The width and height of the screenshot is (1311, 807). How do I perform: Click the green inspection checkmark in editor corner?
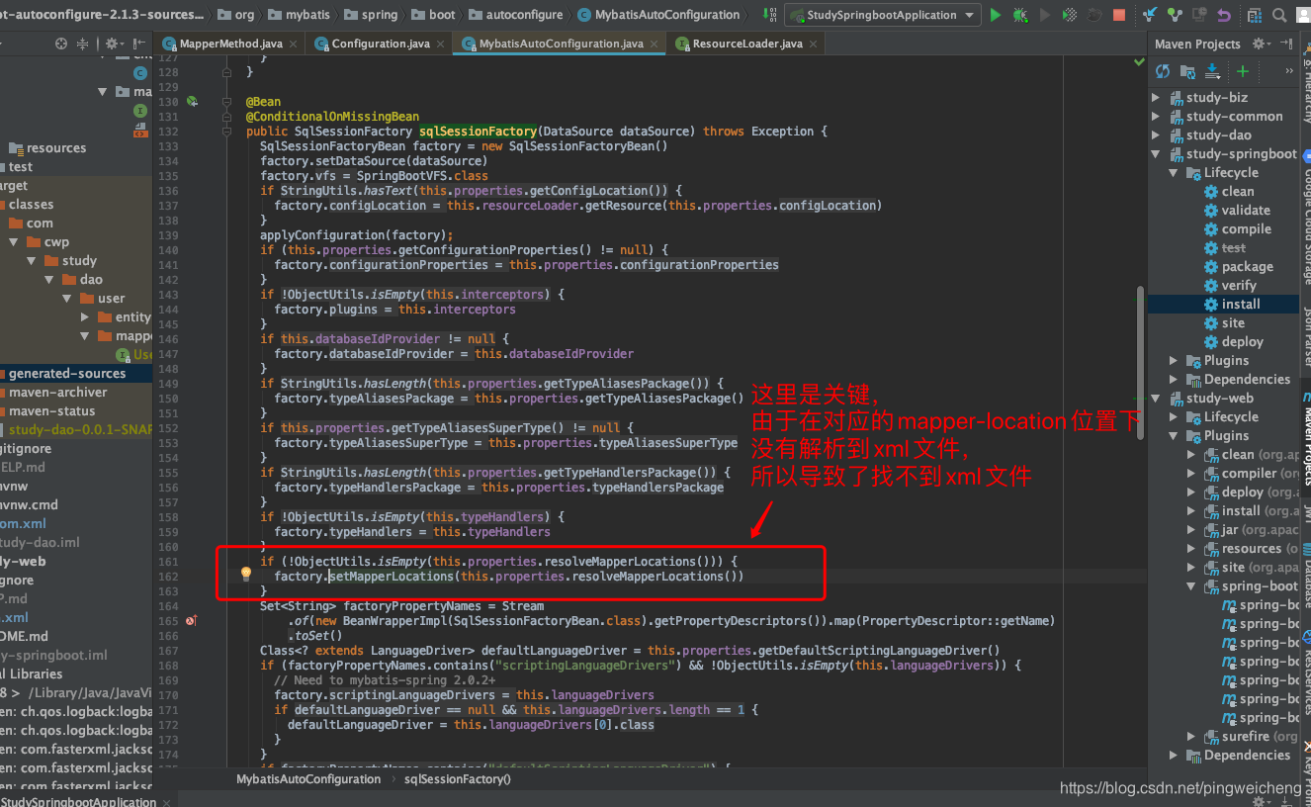tap(1139, 62)
